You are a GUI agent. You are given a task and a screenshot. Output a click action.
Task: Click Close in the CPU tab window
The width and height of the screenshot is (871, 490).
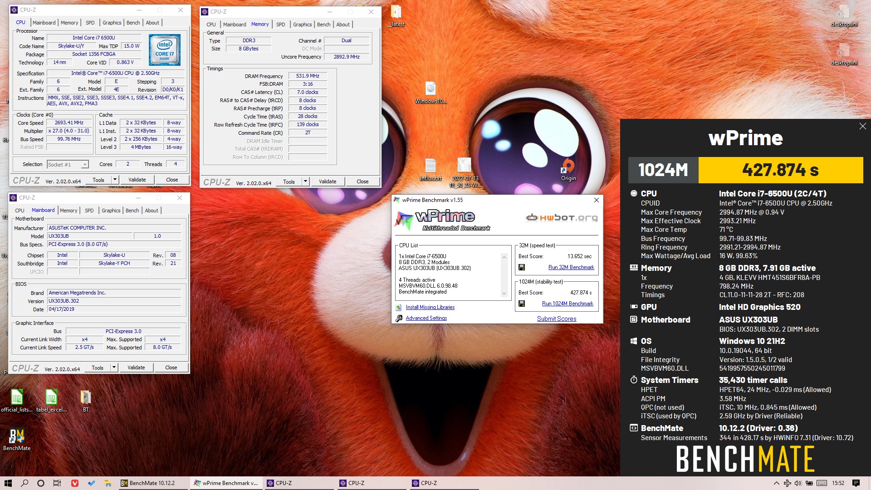click(172, 180)
